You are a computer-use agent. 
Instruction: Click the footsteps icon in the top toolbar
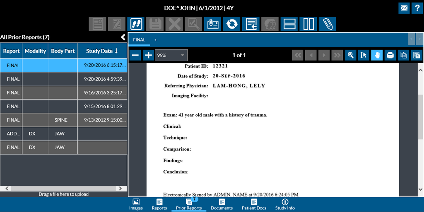(x=136, y=24)
